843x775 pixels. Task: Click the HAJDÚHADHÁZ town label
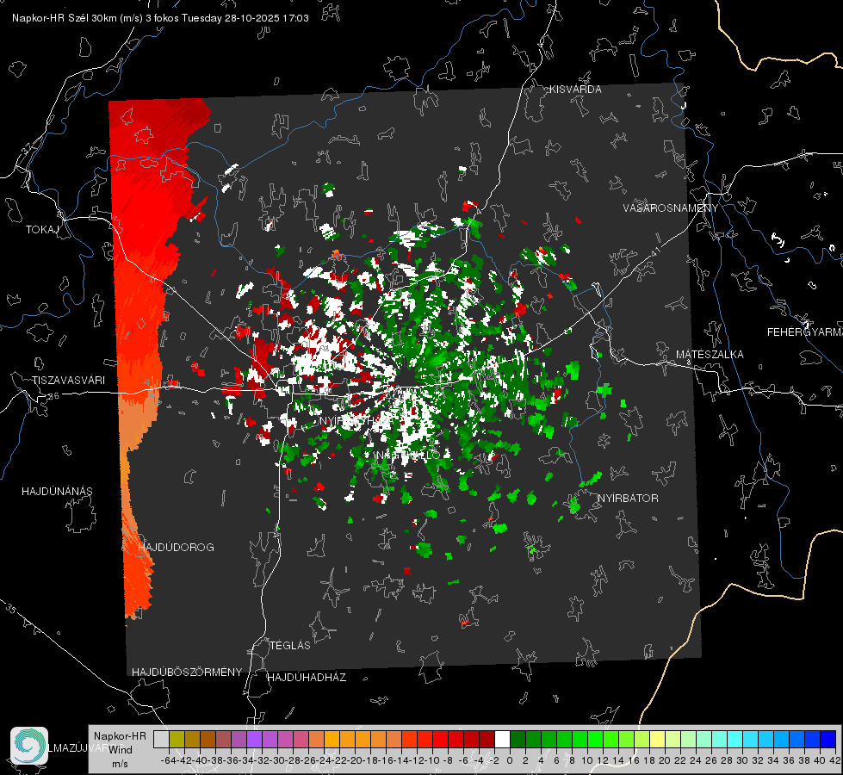(x=307, y=677)
